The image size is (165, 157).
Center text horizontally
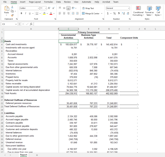64,13
